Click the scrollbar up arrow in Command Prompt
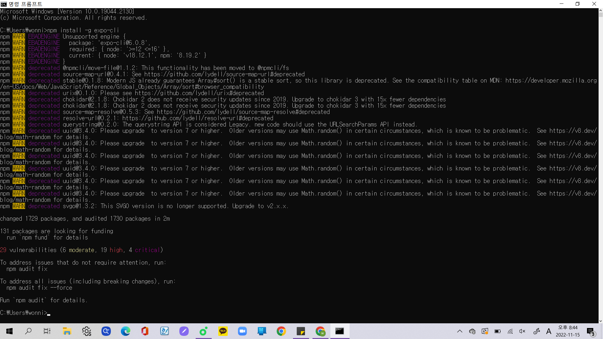 (600, 11)
